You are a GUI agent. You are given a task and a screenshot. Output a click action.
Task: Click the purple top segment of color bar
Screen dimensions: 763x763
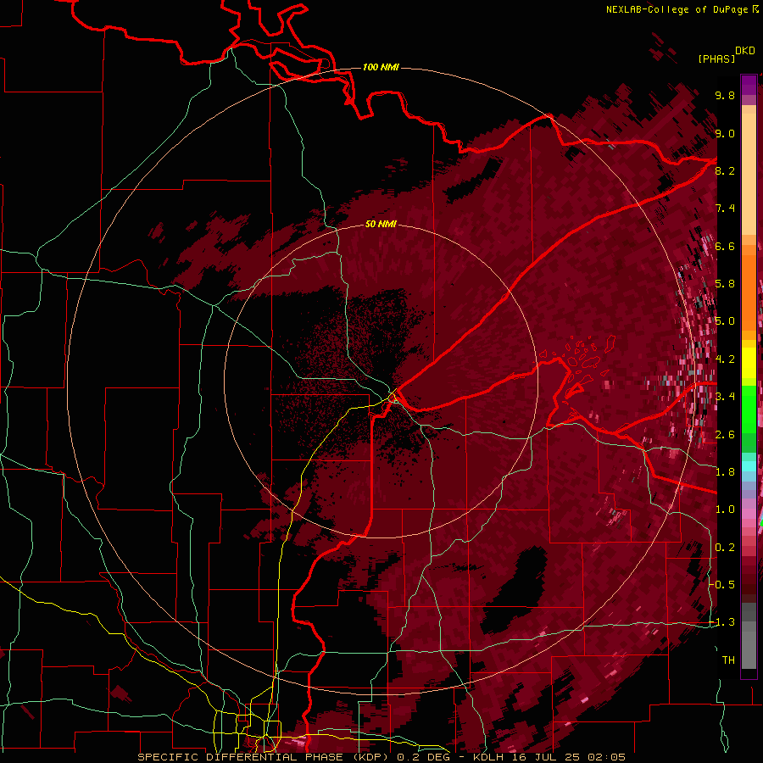click(x=749, y=85)
